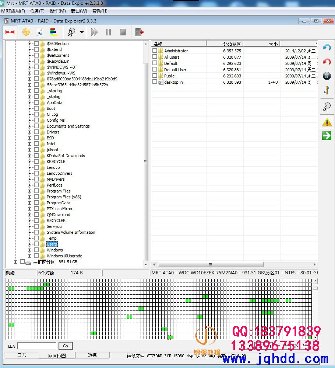Screen dimensions: 335x368
Task: Open the 帮助(H) menu
Action: [100, 11]
